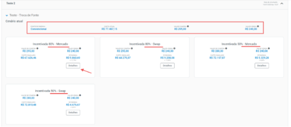Open Detalhes for Incentivada 50% - Swap
The width and height of the screenshot is (291, 127).
[x=73, y=113]
